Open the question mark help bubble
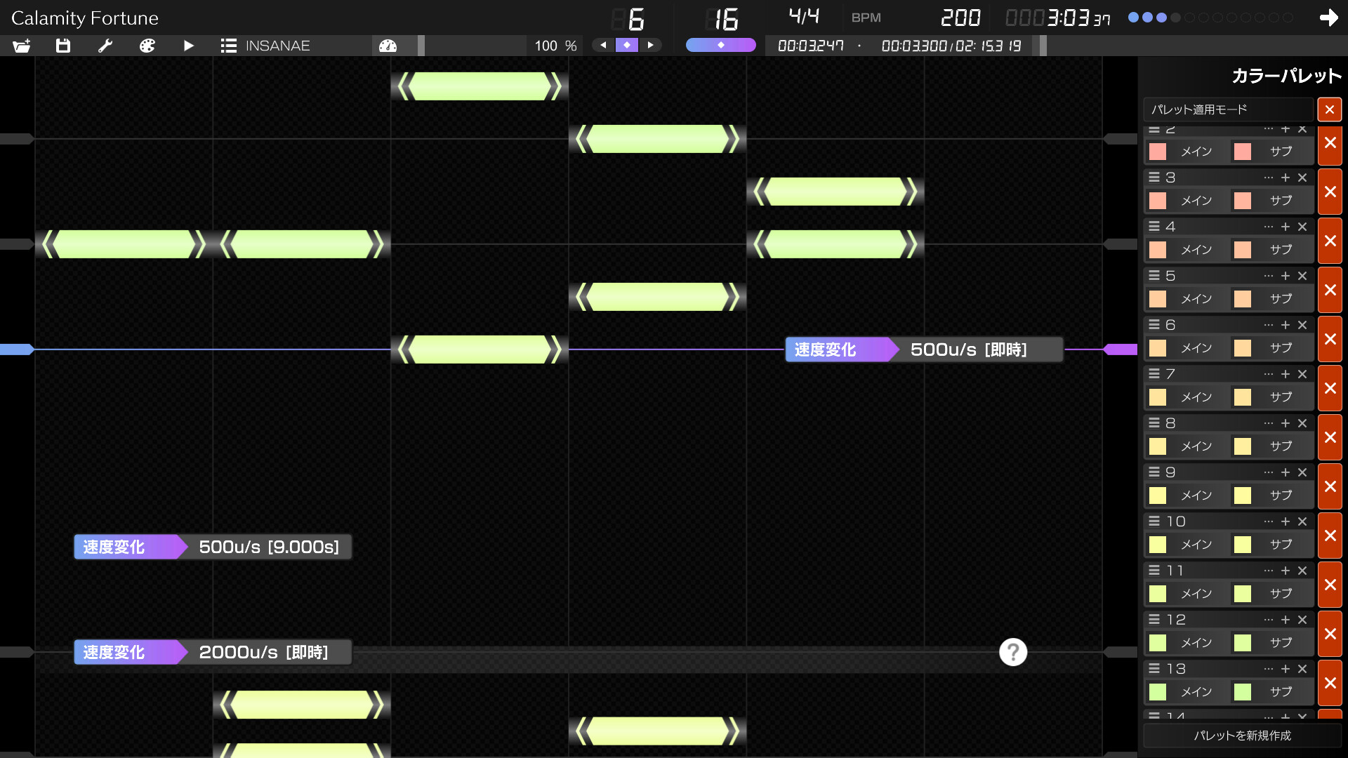Viewport: 1348px width, 758px height. (x=1012, y=652)
